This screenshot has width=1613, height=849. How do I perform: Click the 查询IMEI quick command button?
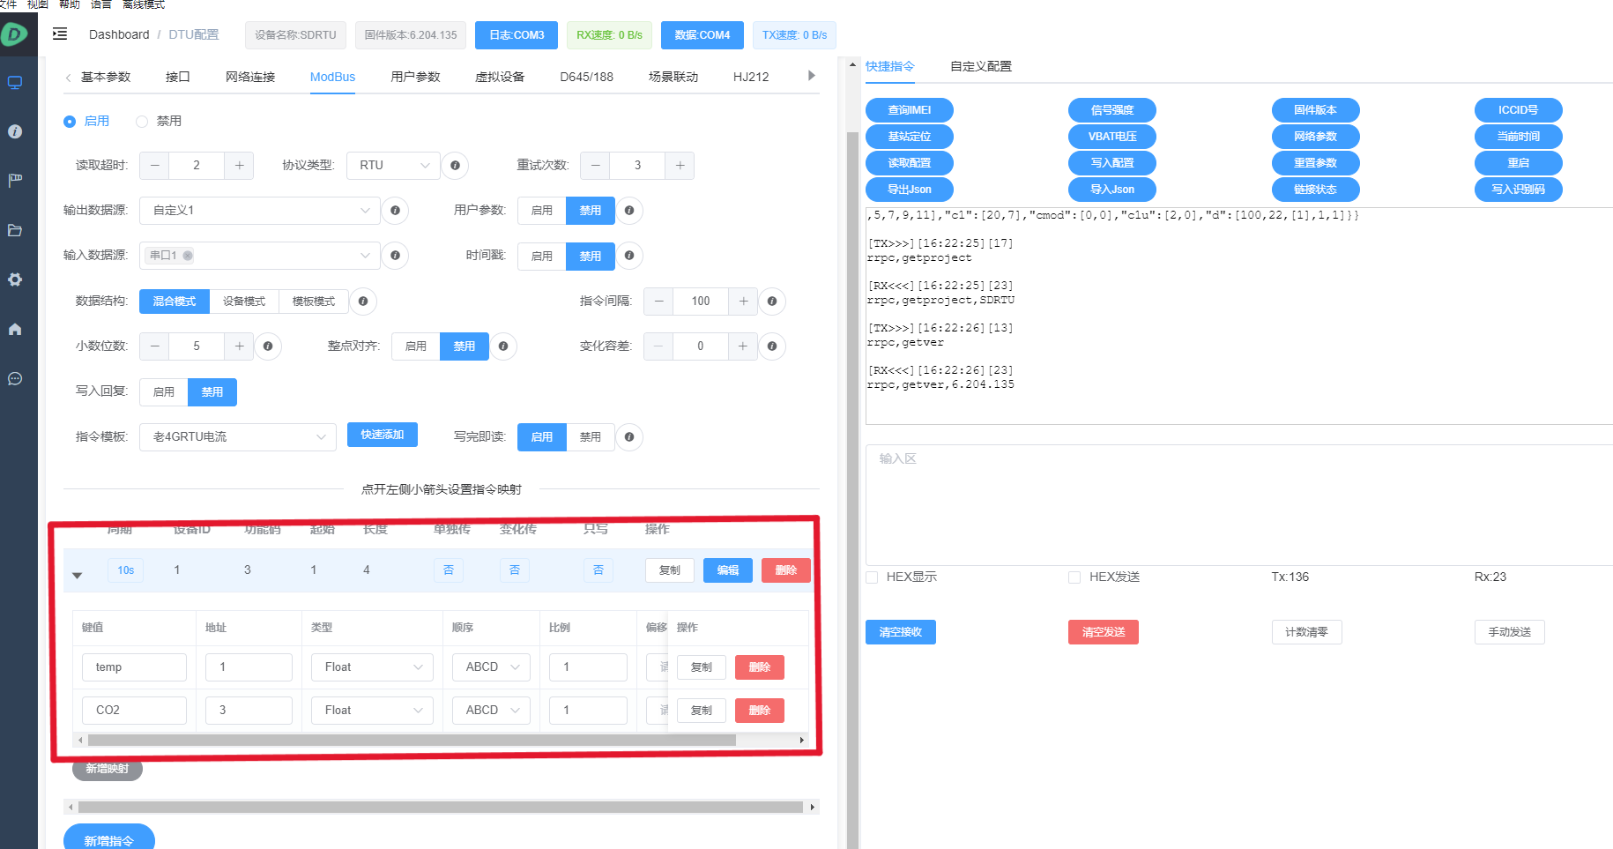(x=909, y=110)
